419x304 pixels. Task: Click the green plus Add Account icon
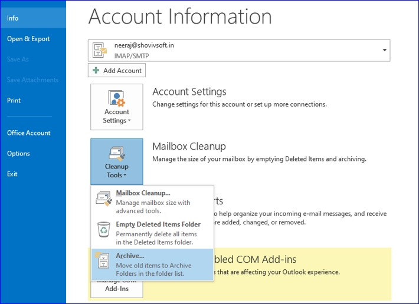tap(96, 70)
